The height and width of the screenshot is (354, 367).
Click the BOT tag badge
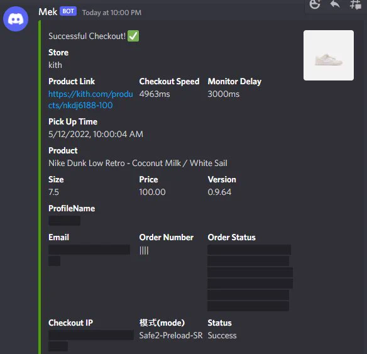[68, 11]
